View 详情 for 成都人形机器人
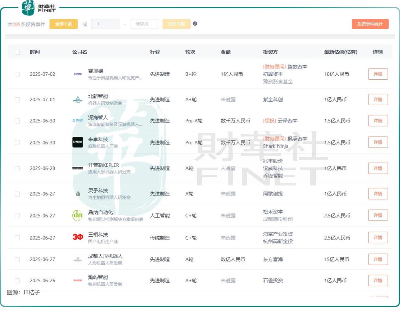Viewport: 400px width, 314px height. 378,259
